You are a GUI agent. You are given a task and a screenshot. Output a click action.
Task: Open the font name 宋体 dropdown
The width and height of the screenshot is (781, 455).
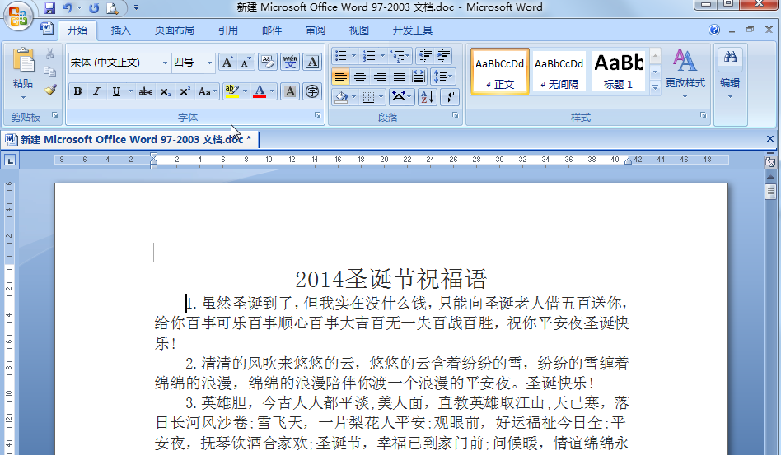point(165,63)
